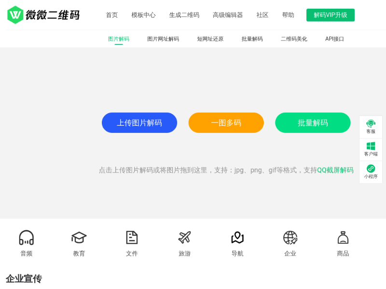Click the orange 一图多码 button

coord(226,123)
